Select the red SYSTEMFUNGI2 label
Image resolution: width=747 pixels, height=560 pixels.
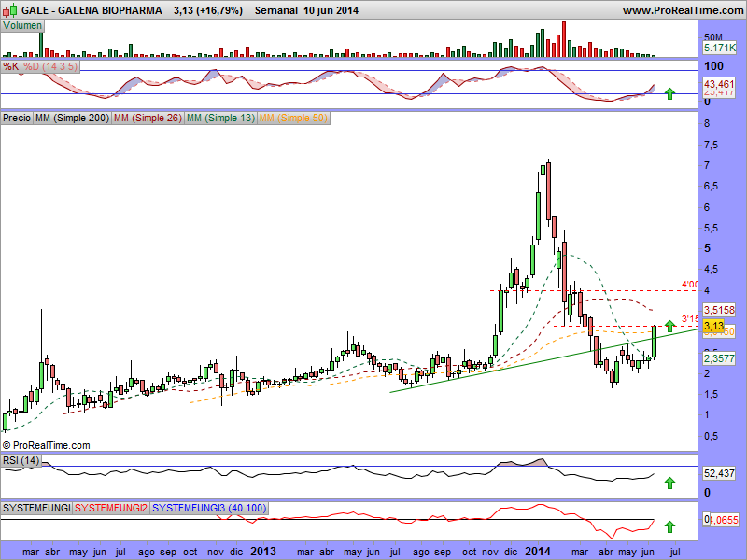(111, 508)
